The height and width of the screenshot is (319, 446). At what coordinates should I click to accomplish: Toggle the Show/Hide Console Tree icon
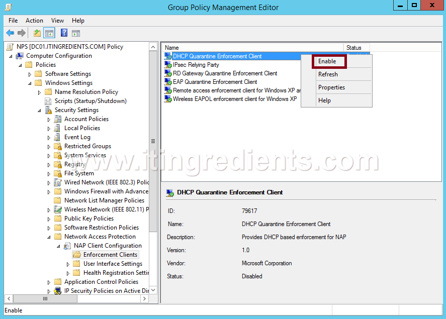(x=49, y=33)
